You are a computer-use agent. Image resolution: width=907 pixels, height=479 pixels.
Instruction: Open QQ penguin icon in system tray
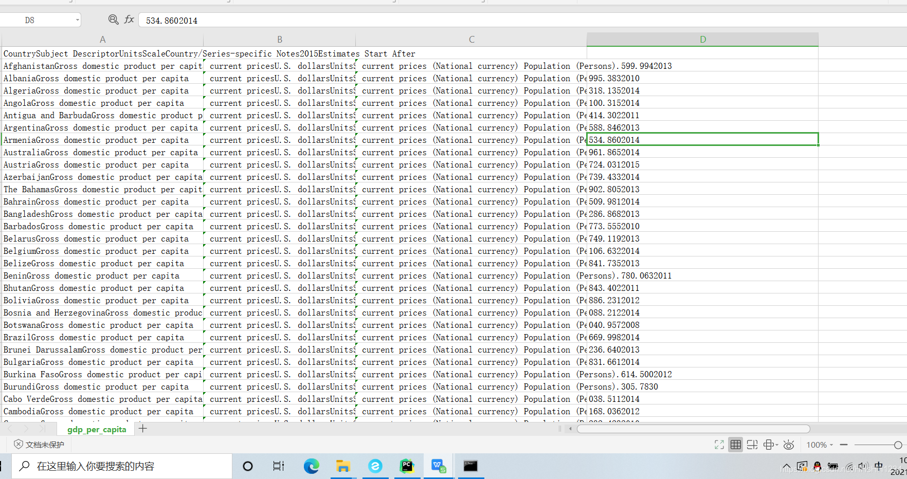click(818, 467)
